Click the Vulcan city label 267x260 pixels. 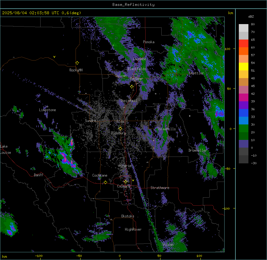pos(168,245)
